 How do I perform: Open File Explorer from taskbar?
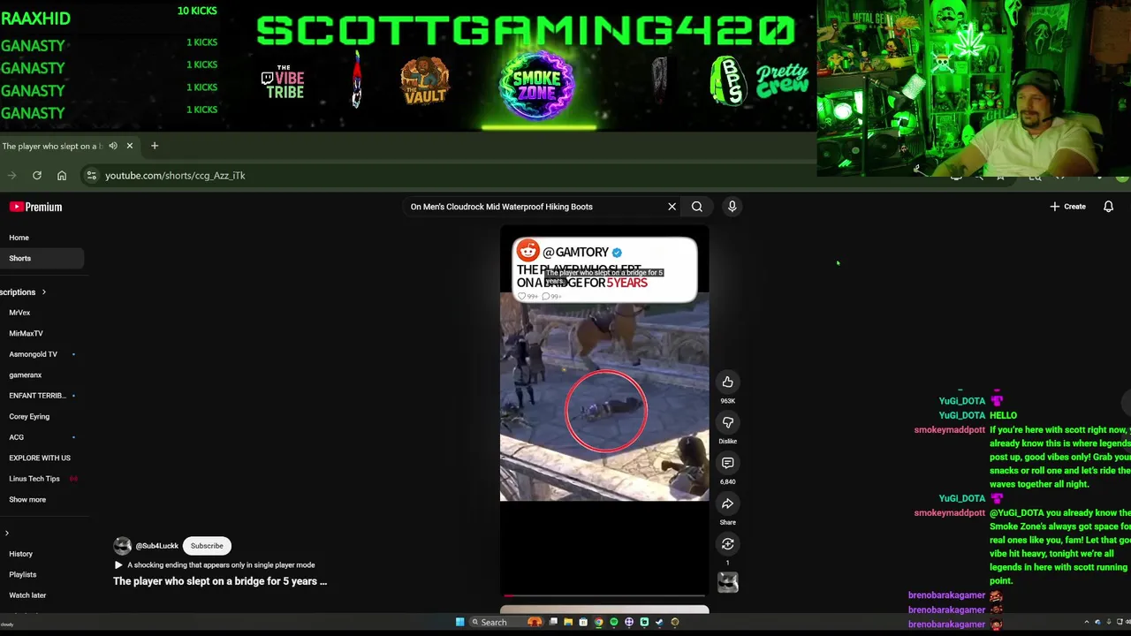(x=568, y=622)
